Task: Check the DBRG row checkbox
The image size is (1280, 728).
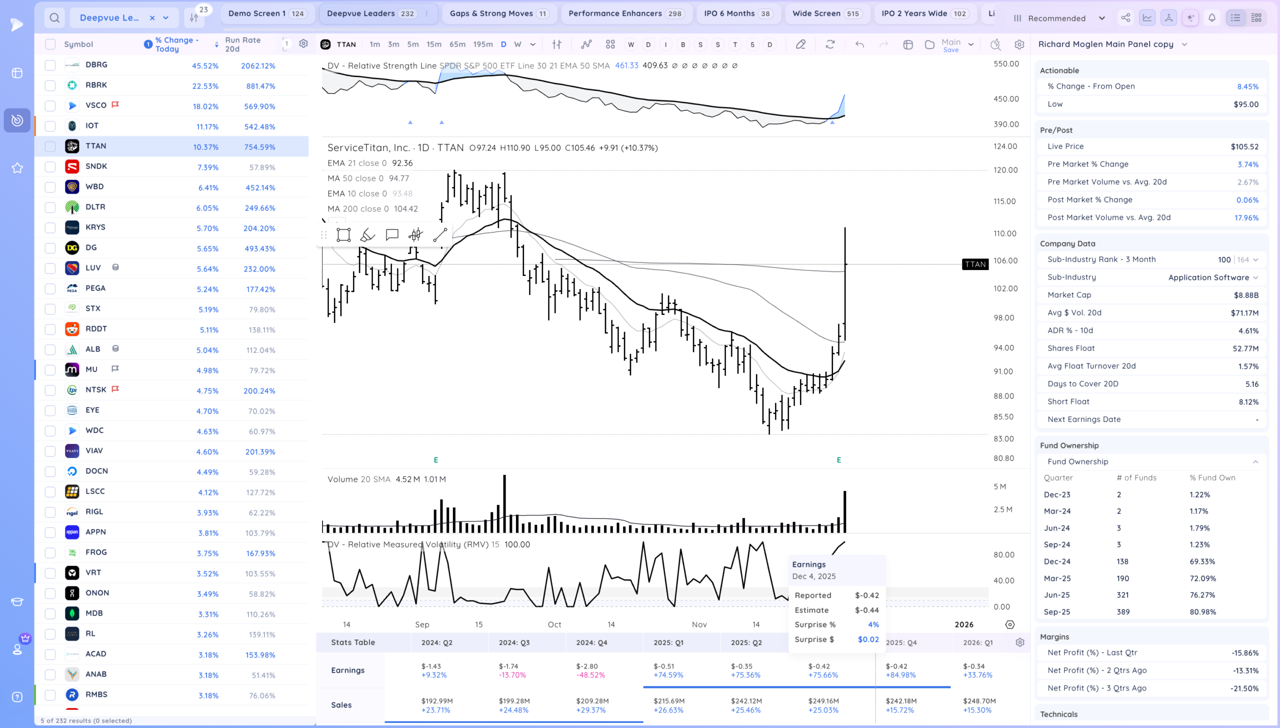Action: click(50, 65)
